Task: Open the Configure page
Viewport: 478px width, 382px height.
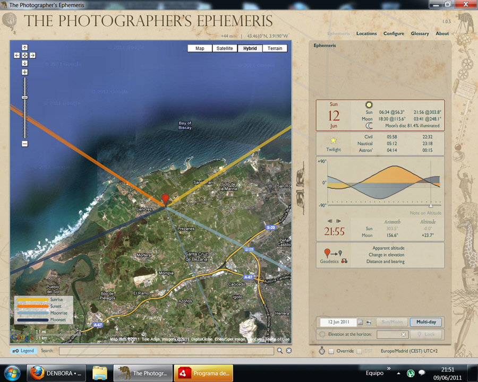Action: coord(394,33)
